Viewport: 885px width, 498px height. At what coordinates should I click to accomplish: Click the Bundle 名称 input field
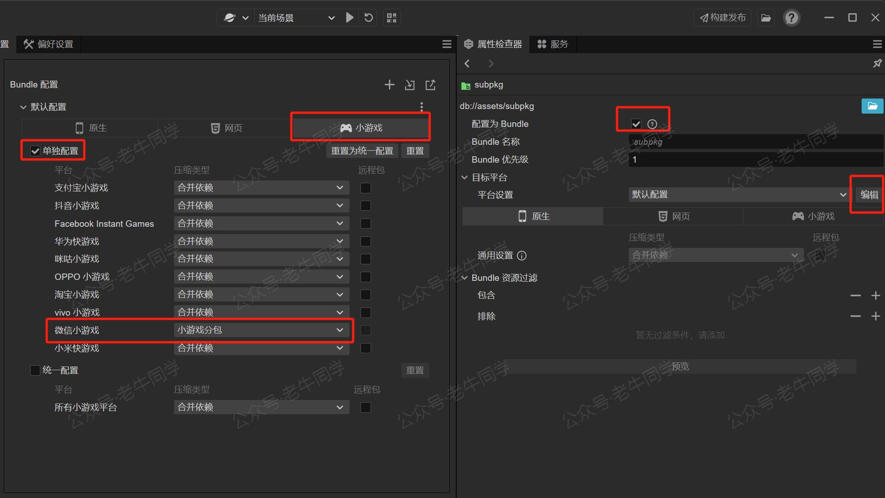(x=755, y=142)
